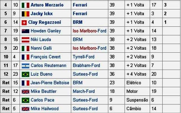The height and width of the screenshot is (113, 181).
Task: Click the British flag beside Mike Hailwood
Action: 25,109
